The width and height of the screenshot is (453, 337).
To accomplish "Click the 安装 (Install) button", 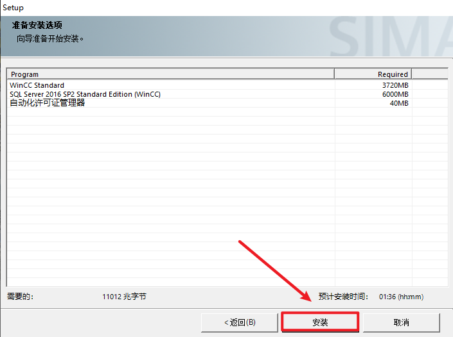I will [319, 322].
